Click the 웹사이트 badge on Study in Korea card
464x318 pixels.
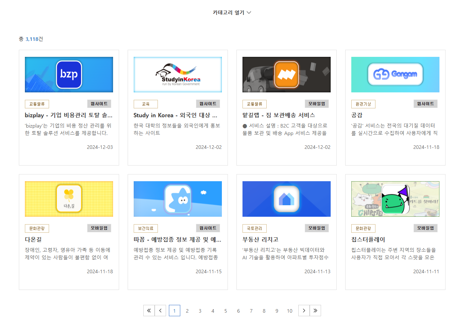click(x=208, y=104)
